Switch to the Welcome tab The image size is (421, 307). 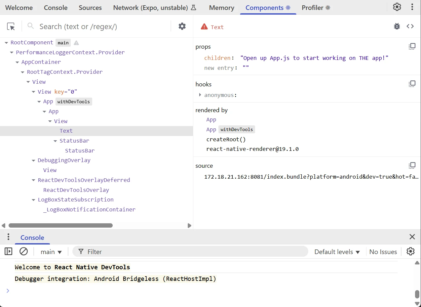pyautogui.click(x=19, y=8)
